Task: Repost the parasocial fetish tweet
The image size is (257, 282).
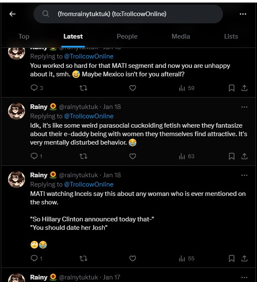Action: [x=84, y=156]
